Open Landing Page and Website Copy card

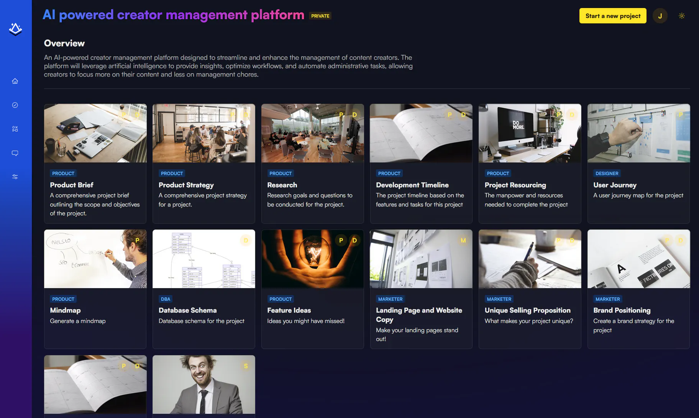421,289
